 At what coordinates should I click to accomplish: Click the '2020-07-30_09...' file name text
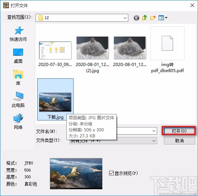(x=55, y=65)
